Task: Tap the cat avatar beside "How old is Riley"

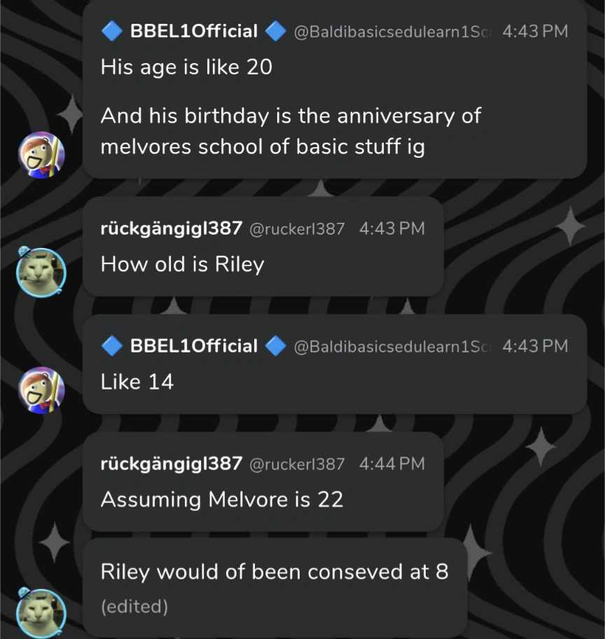Action: [x=41, y=272]
